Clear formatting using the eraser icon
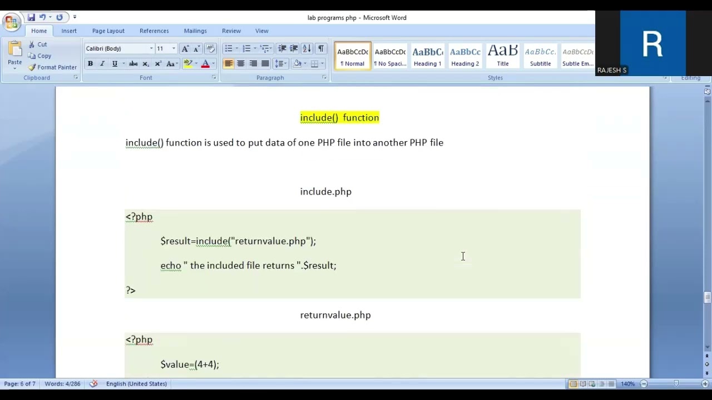The width and height of the screenshot is (712, 400). pos(210,49)
